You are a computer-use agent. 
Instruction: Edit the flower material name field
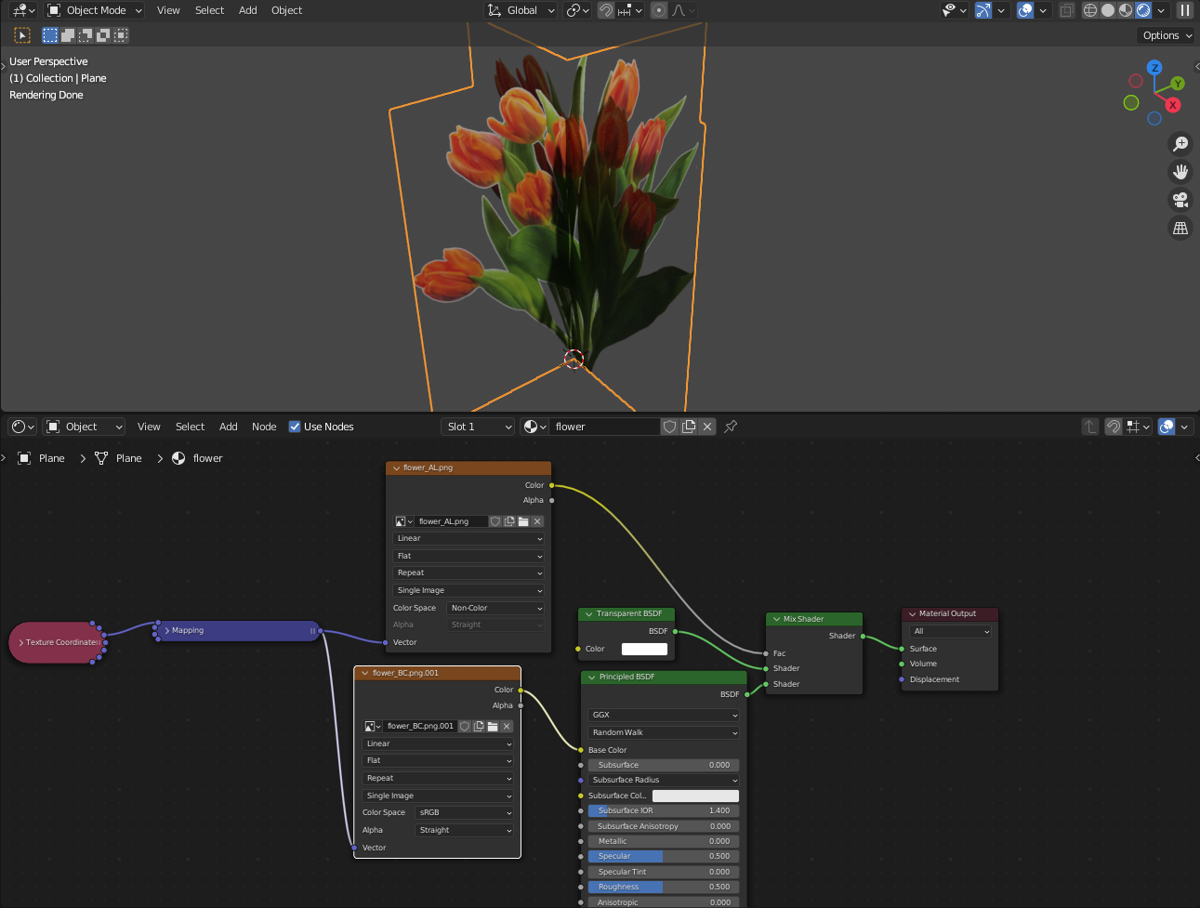604,427
